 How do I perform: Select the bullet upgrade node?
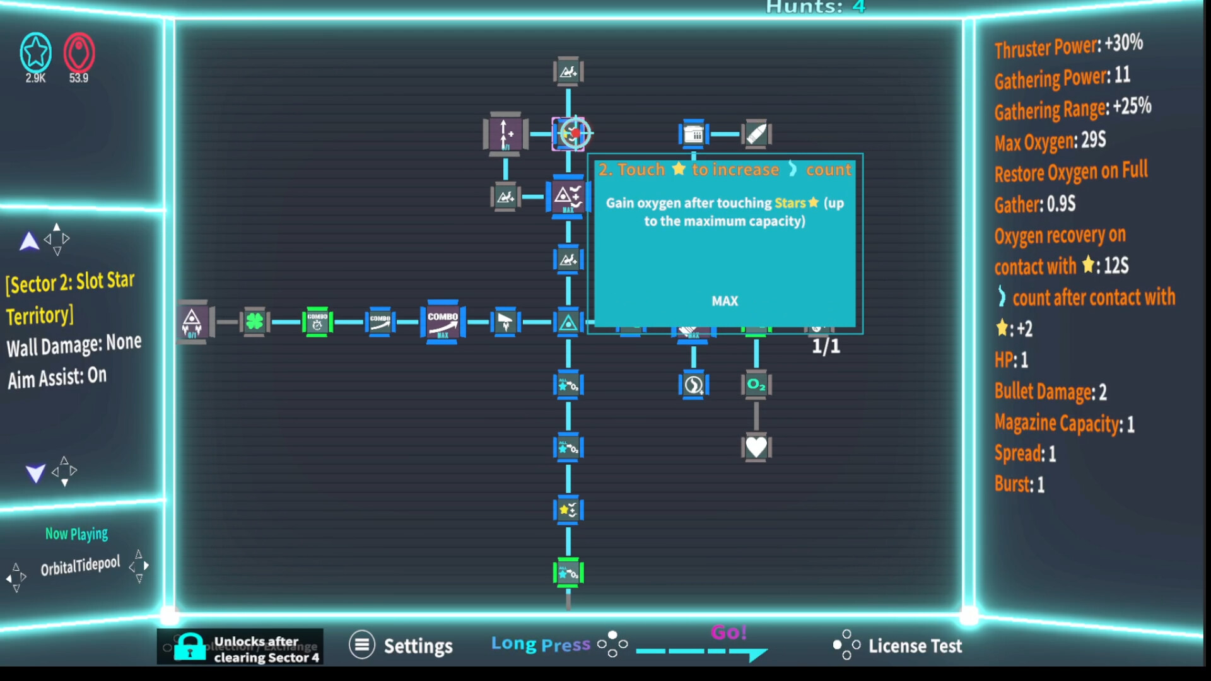coord(756,134)
